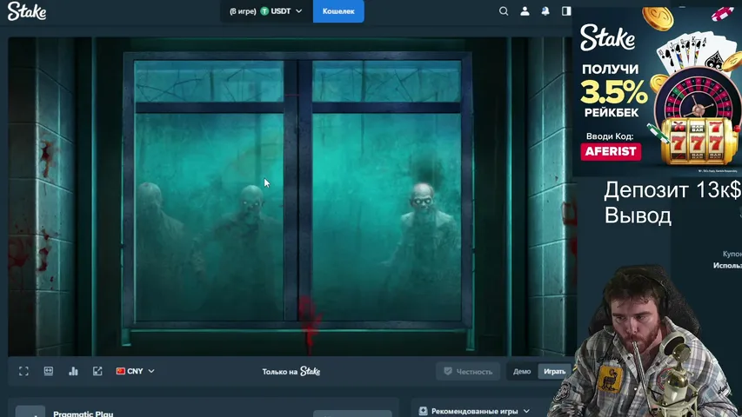
Task: Click the CNY flag icon
Action: click(x=121, y=371)
